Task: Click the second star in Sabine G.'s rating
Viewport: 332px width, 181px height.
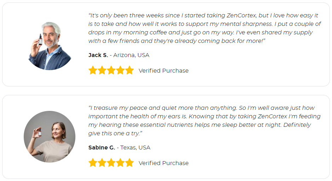Action: pos(102,163)
